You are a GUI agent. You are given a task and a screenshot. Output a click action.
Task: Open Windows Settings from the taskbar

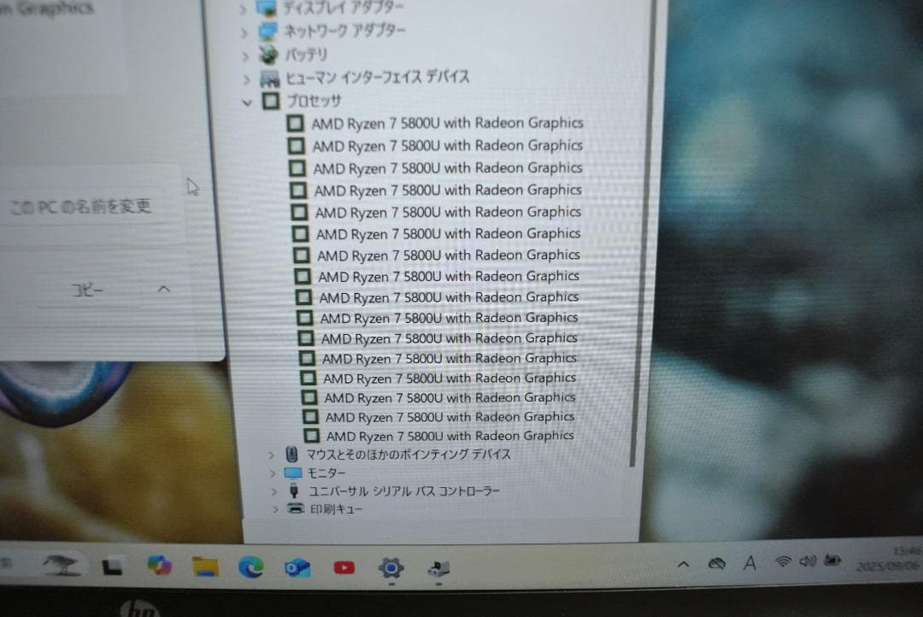(x=391, y=567)
